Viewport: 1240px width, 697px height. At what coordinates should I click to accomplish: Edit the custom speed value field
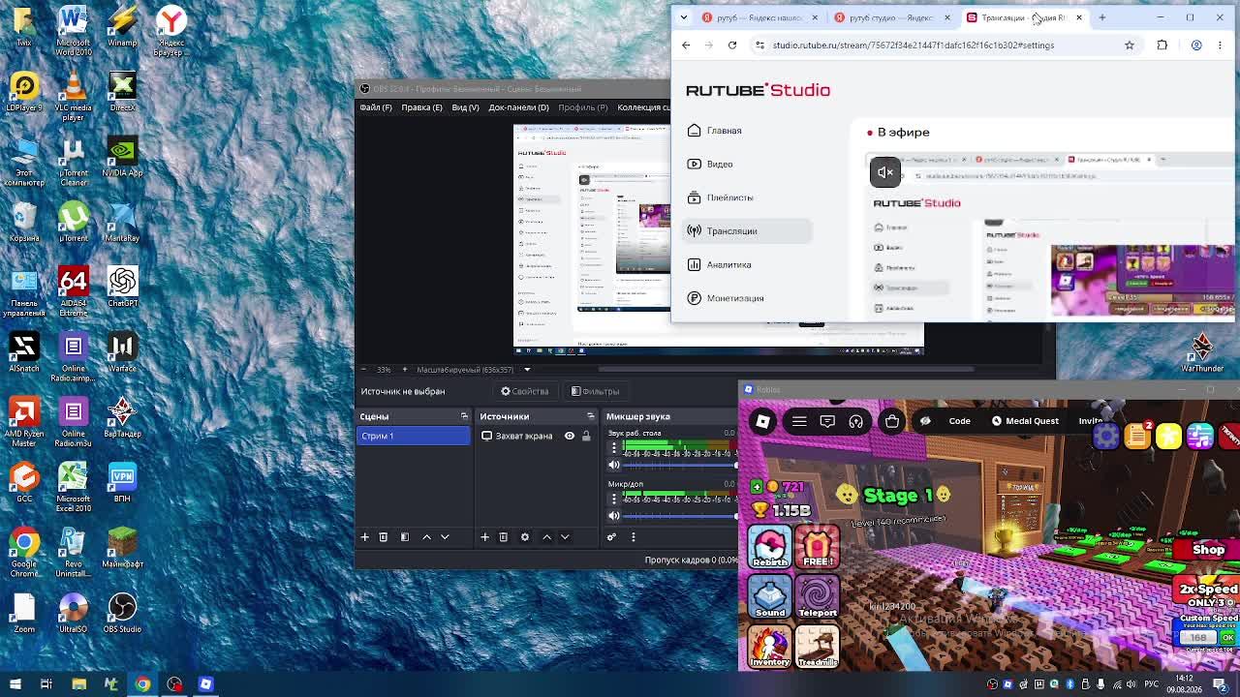coord(1199,638)
